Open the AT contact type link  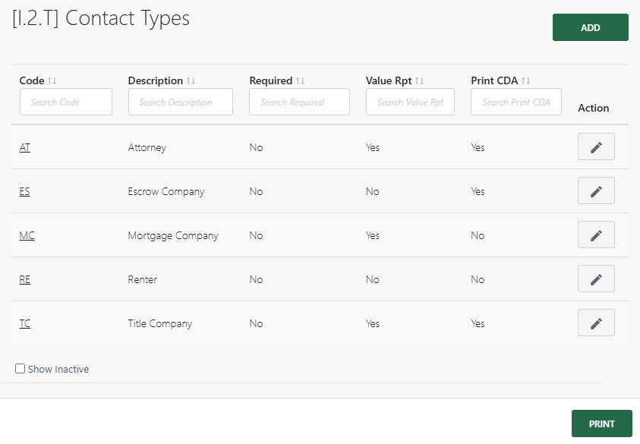(x=24, y=147)
